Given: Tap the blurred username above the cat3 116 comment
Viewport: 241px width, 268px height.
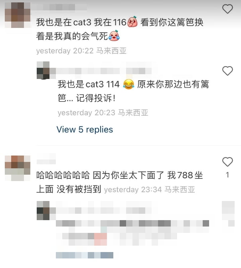Looking at the screenshot, I should [60, 7].
